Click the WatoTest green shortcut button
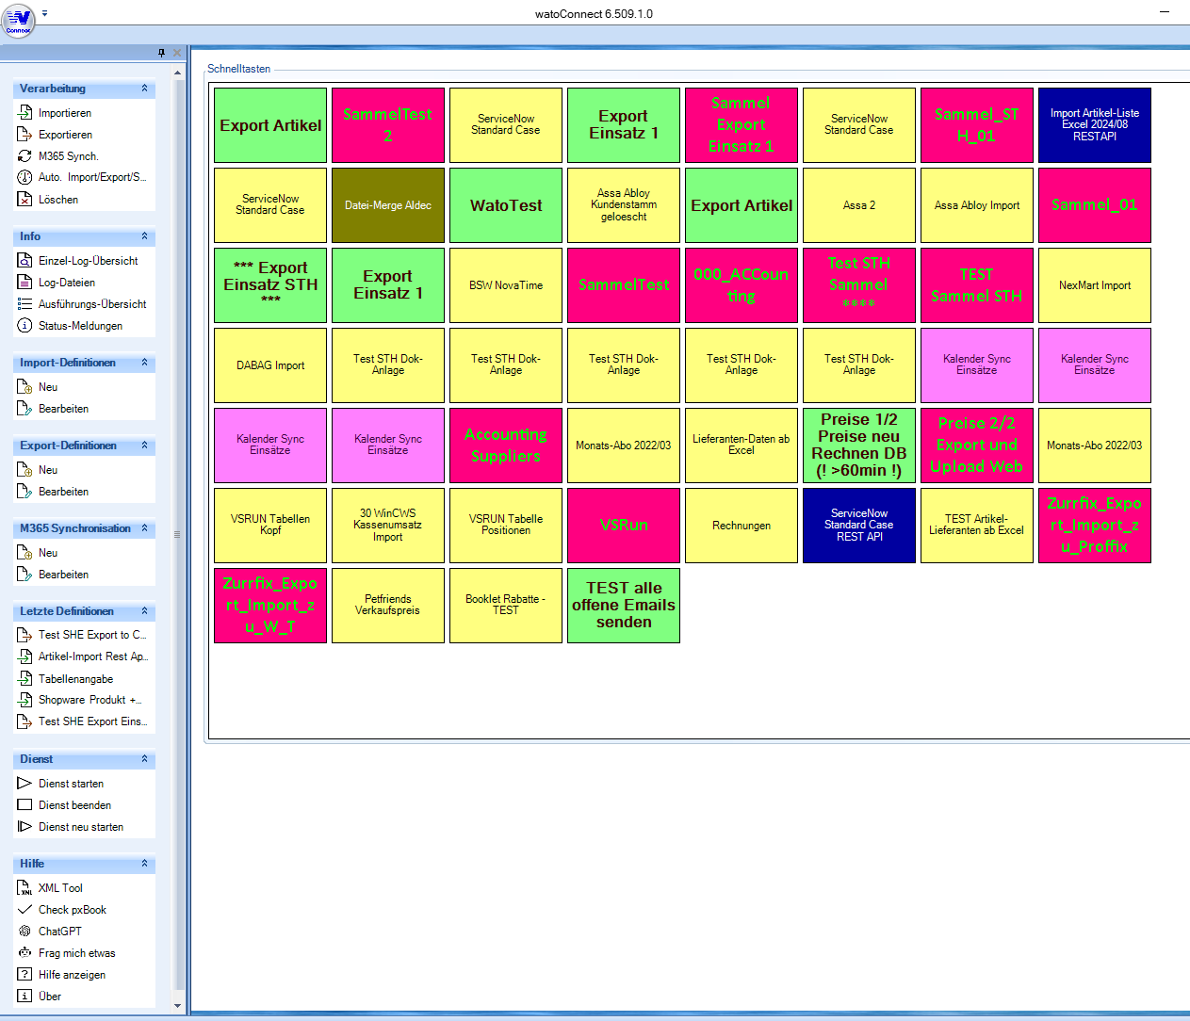The image size is (1190, 1021). (x=506, y=205)
